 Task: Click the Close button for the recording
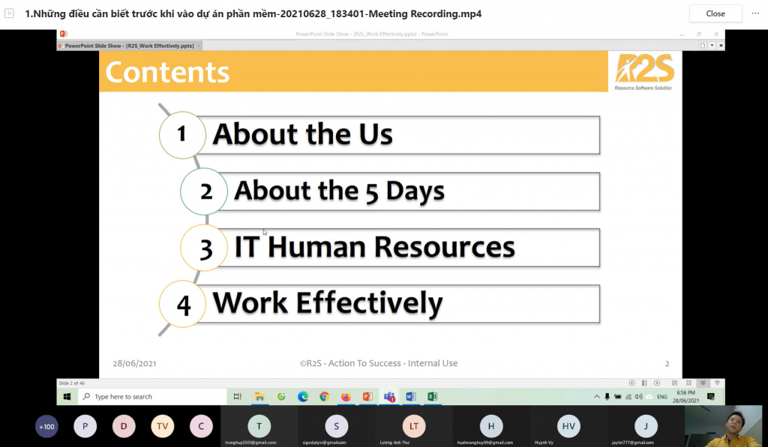[x=715, y=13]
